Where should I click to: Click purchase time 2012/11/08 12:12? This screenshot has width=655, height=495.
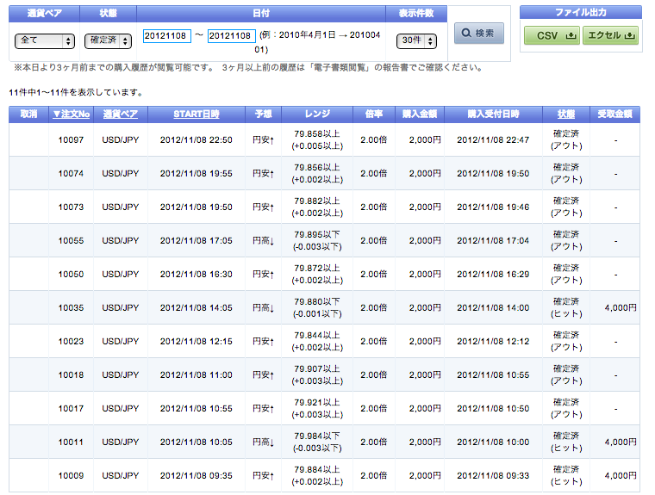[493, 342]
